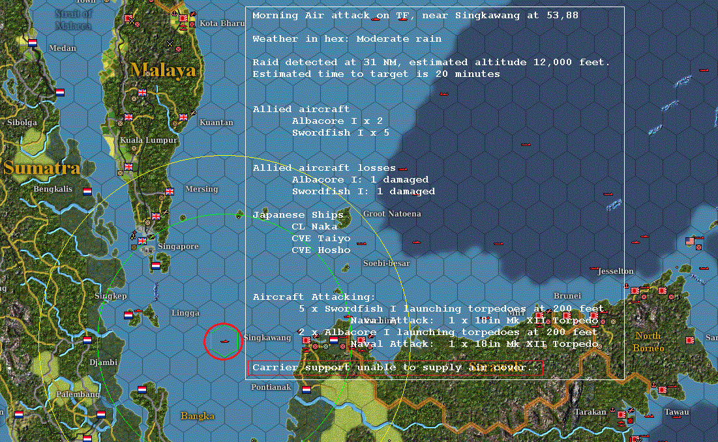Click the large Sumatra region label
This screenshot has height=442, width=718.
coord(42,168)
